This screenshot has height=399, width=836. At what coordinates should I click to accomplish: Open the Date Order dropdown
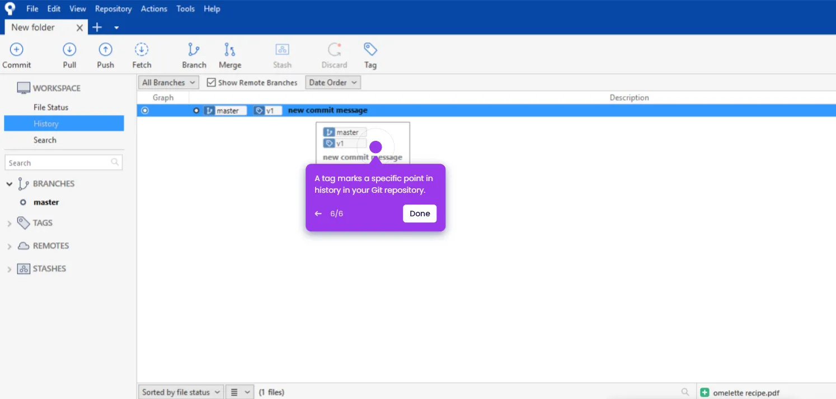pyautogui.click(x=333, y=82)
